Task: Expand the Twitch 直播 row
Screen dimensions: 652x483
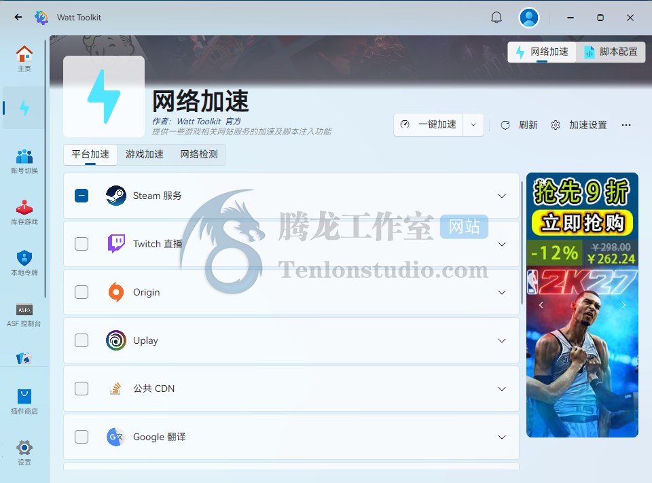Action: (x=502, y=244)
